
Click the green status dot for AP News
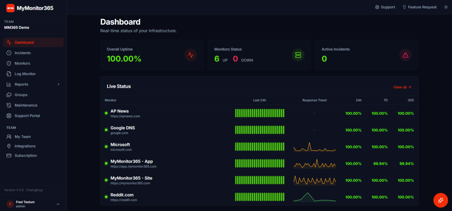tap(106, 113)
